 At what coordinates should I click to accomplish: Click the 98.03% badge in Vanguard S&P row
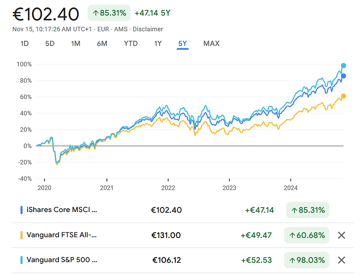[x=307, y=260]
